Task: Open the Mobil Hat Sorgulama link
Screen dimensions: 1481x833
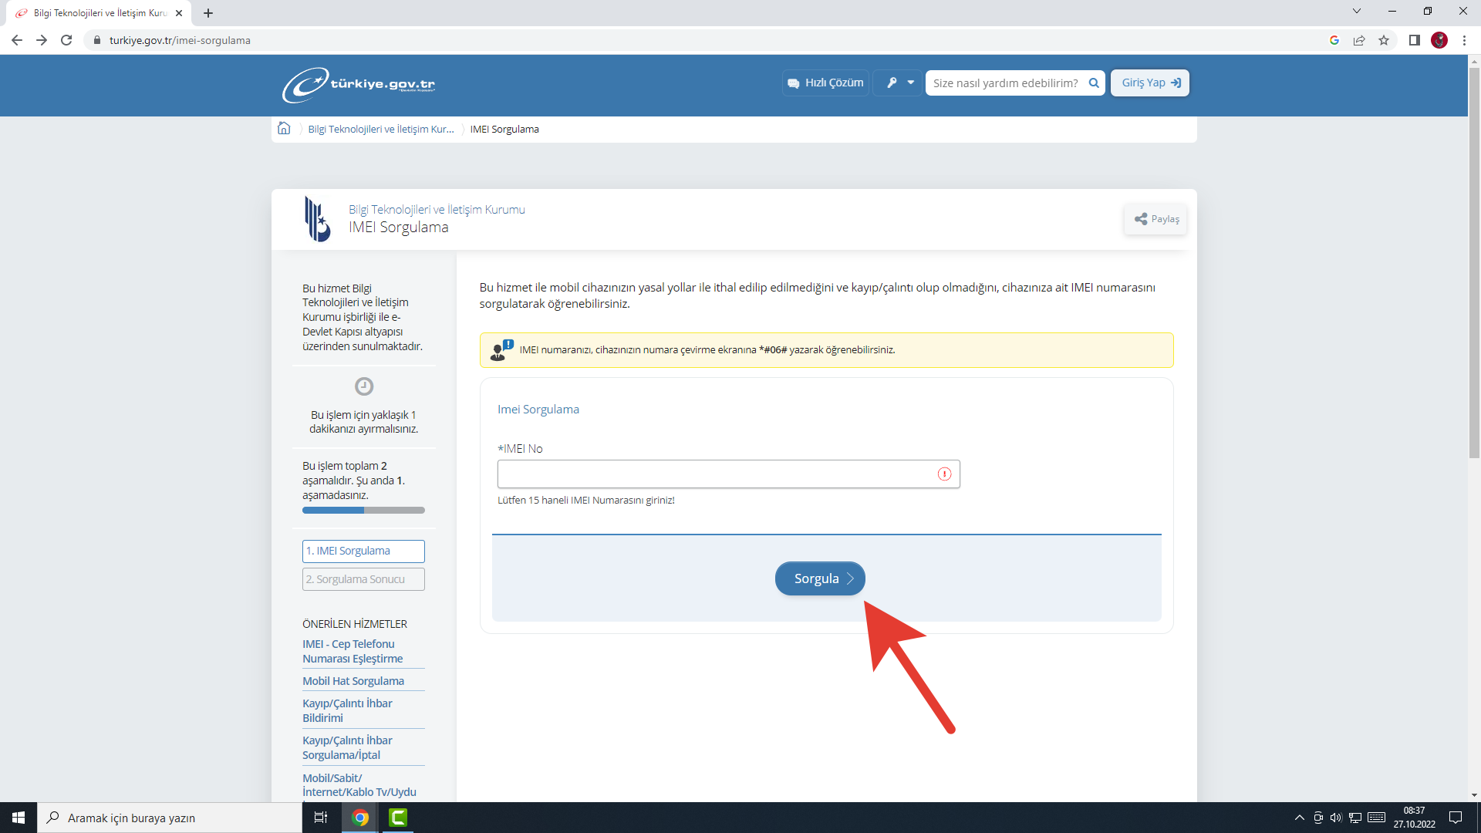Action: 353,681
